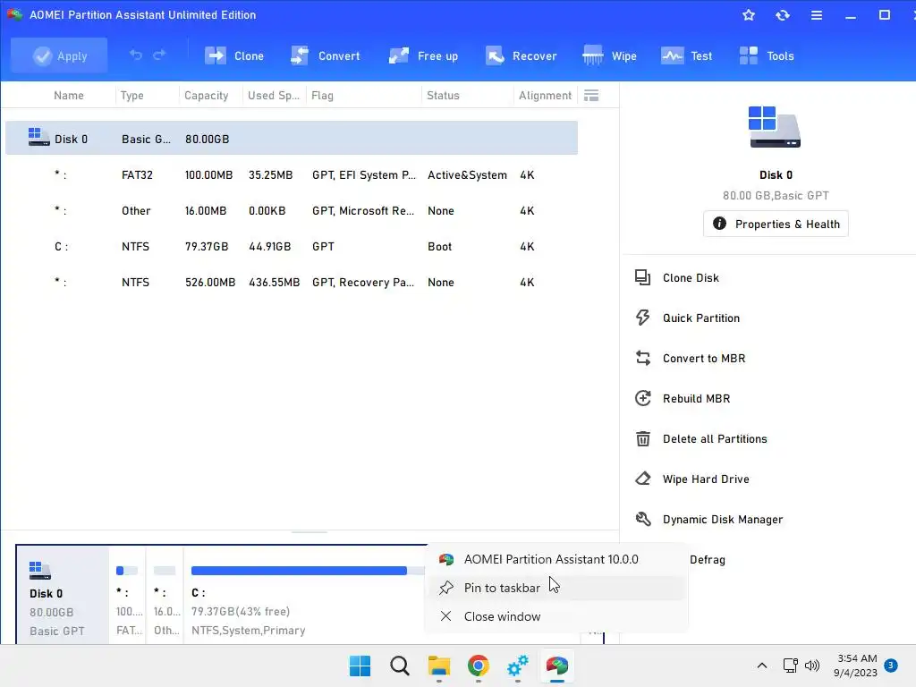Select the C: NTFS partition row
The width and height of the screenshot is (916, 687).
(x=292, y=246)
